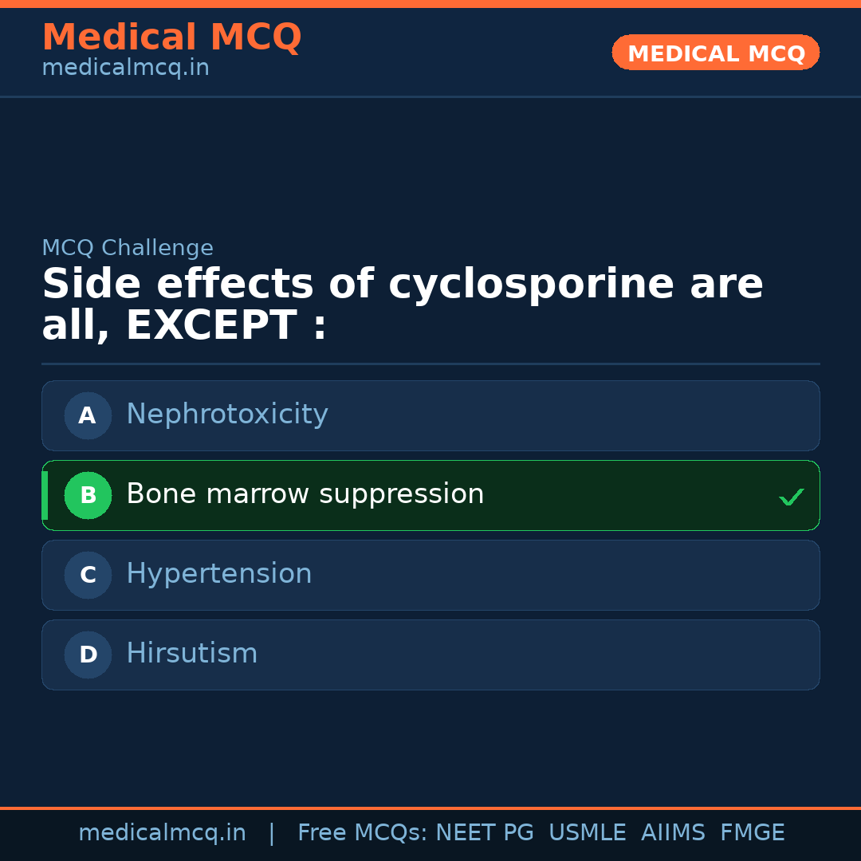
Task: Click the green accent bar on option B
Action: click(45, 495)
